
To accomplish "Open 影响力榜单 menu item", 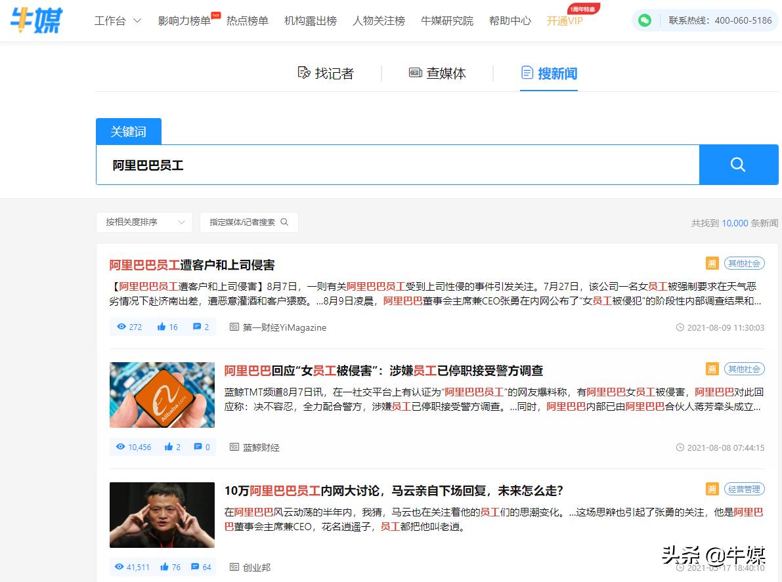I will click(x=184, y=20).
